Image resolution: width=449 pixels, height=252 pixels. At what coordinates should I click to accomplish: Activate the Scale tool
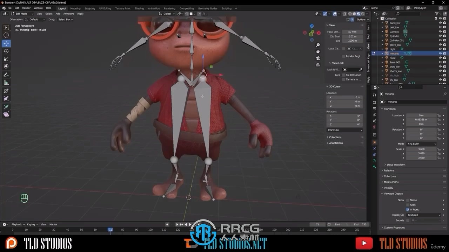6,59
